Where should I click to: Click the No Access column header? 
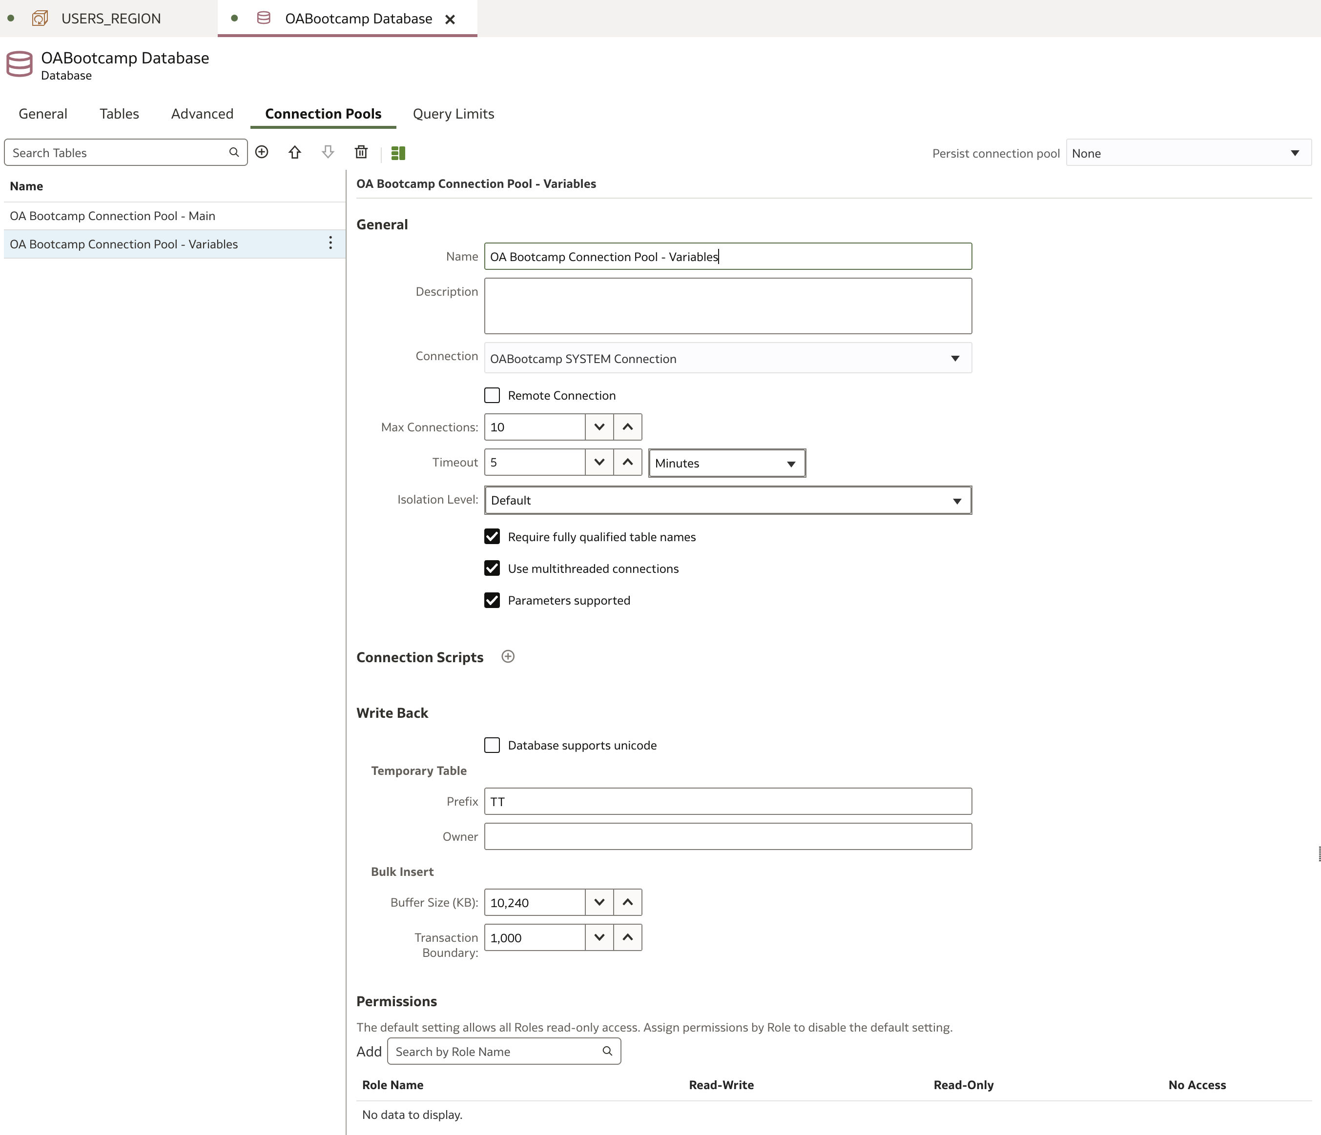tap(1197, 1085)
